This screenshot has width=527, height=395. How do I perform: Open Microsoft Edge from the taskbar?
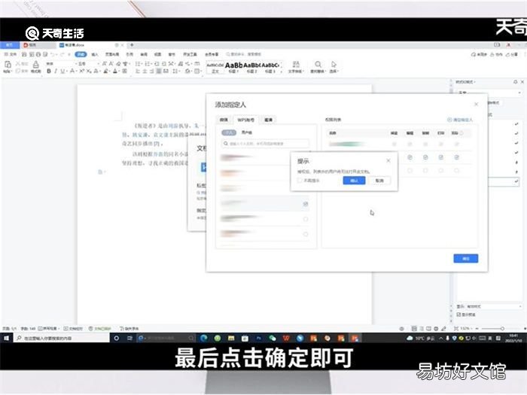click(204, 338)
